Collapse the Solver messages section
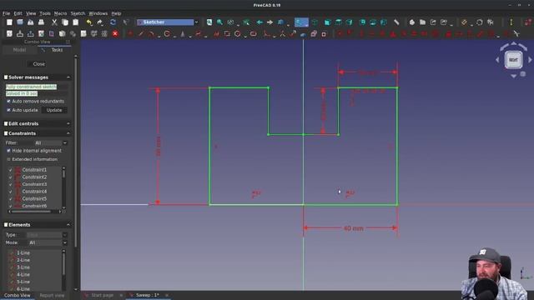 click(68, 77)
